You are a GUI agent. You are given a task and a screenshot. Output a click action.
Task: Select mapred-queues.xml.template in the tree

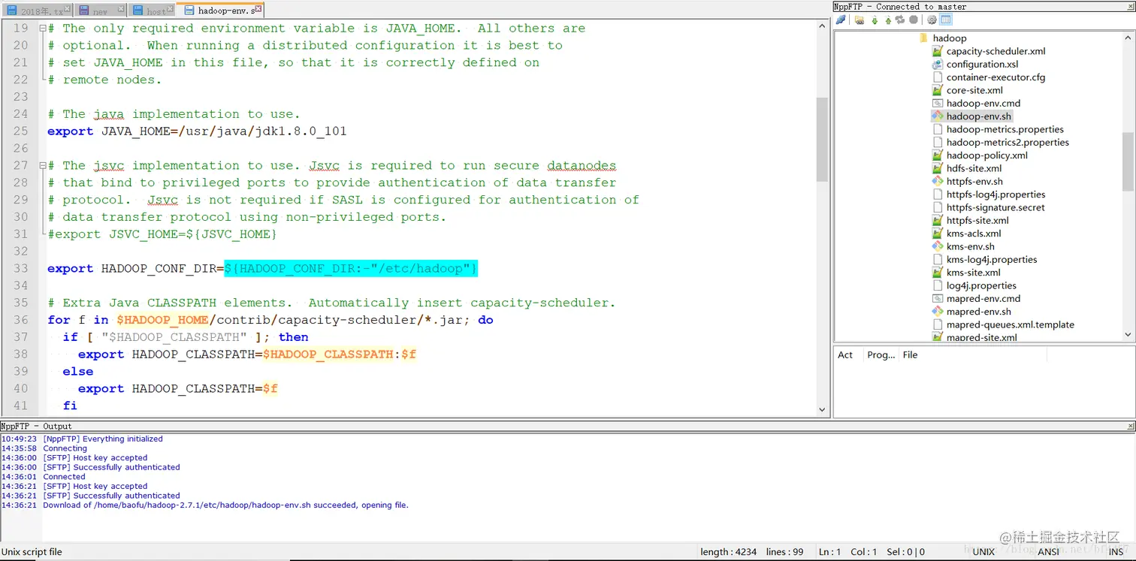(1011, 324)
